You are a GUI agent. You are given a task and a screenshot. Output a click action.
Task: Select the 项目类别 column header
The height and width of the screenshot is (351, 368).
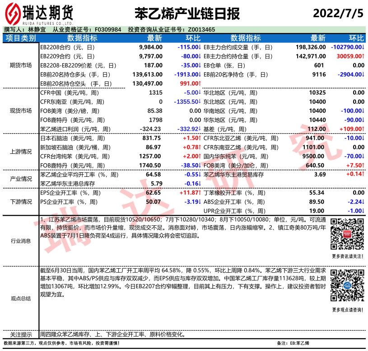click(21, 38)
